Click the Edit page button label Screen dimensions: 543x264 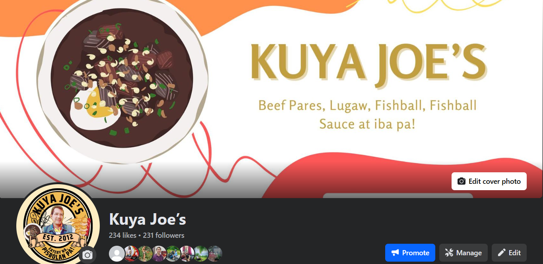pos(515,253)
